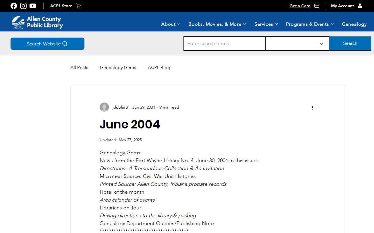Follow the Get a Card link

click(x=300, y=6)
